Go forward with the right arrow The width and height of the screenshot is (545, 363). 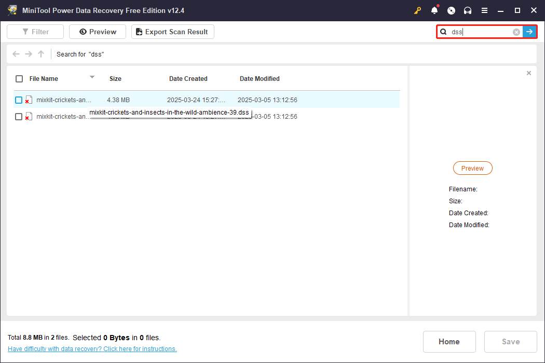(x=29, y=54)
